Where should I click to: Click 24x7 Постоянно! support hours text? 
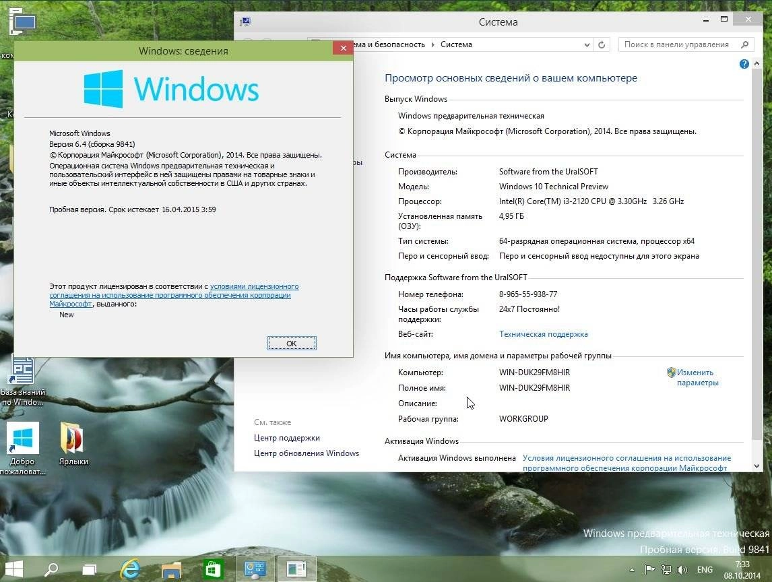[x=529, y=309]
